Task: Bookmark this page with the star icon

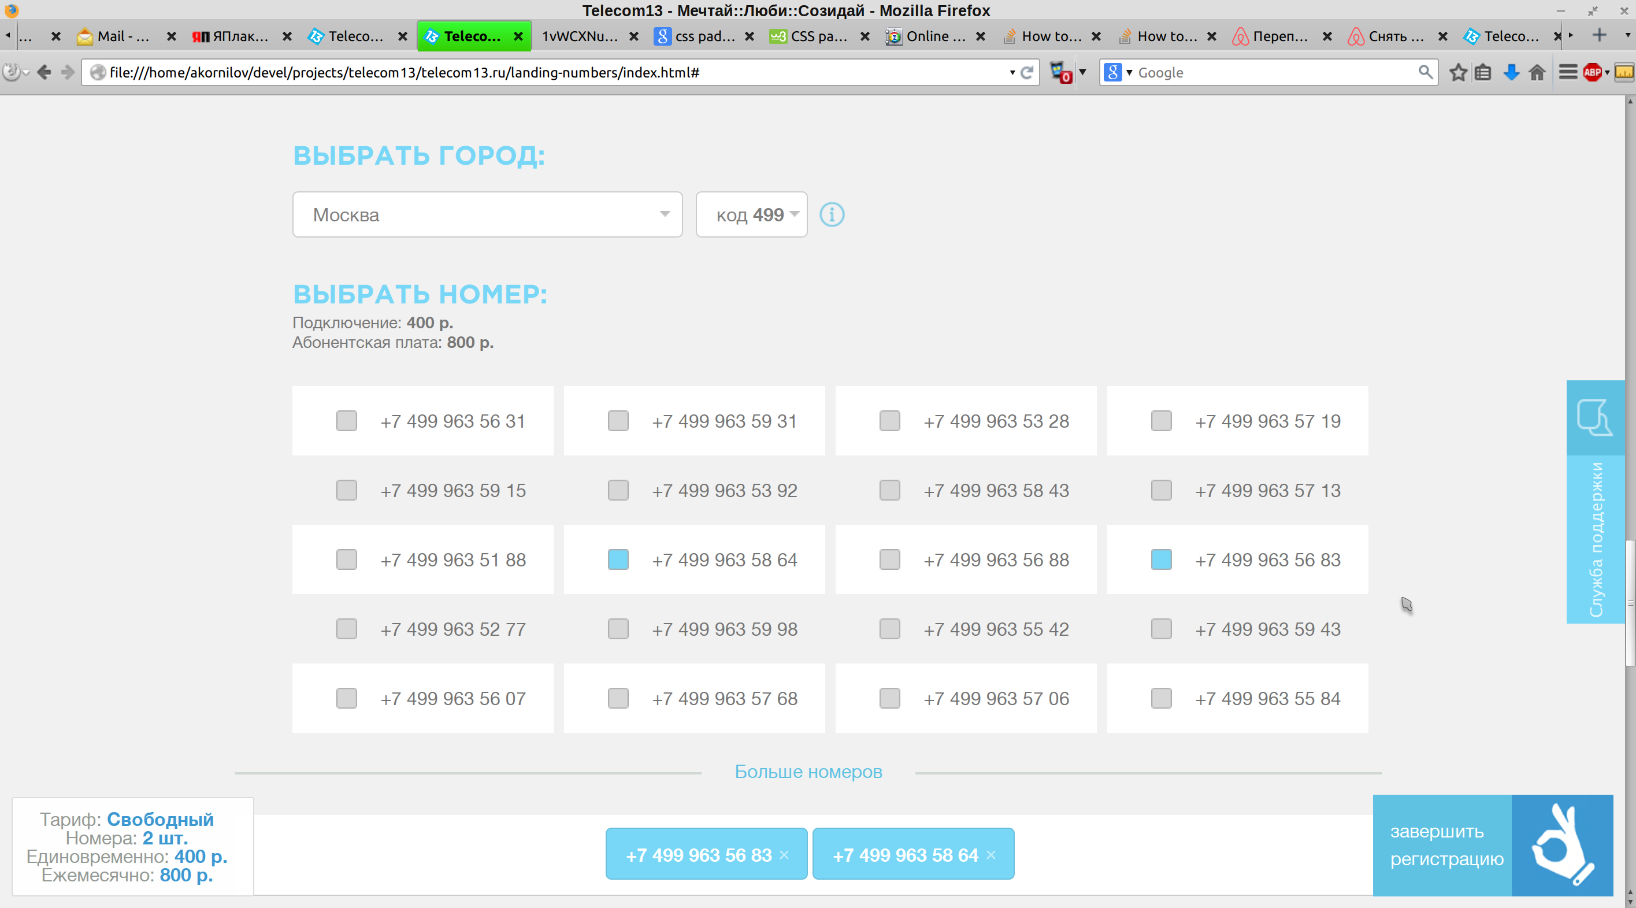Action: (1457, 72)
